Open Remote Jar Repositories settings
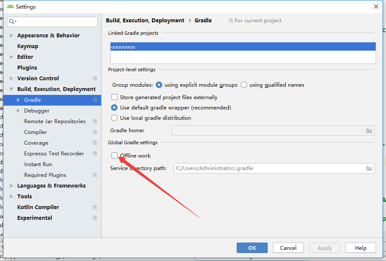The image size is (386, 261). coord(55,121)
